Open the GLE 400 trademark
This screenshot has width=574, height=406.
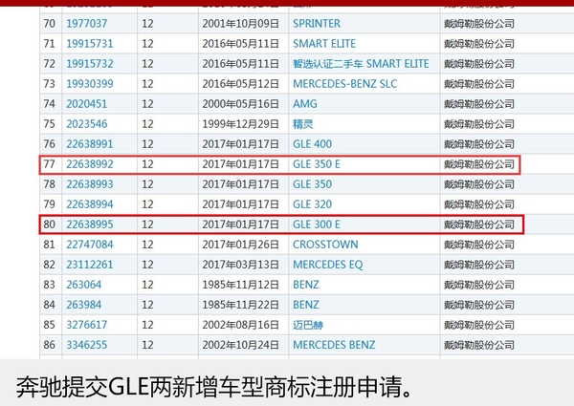point(312,144)
